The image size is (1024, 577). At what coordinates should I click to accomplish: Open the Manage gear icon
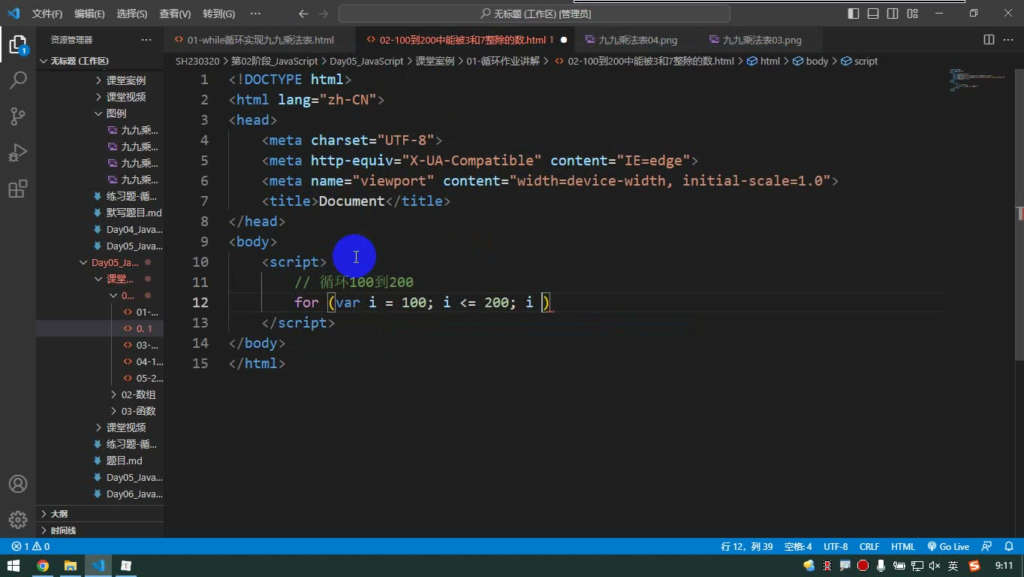17,520
